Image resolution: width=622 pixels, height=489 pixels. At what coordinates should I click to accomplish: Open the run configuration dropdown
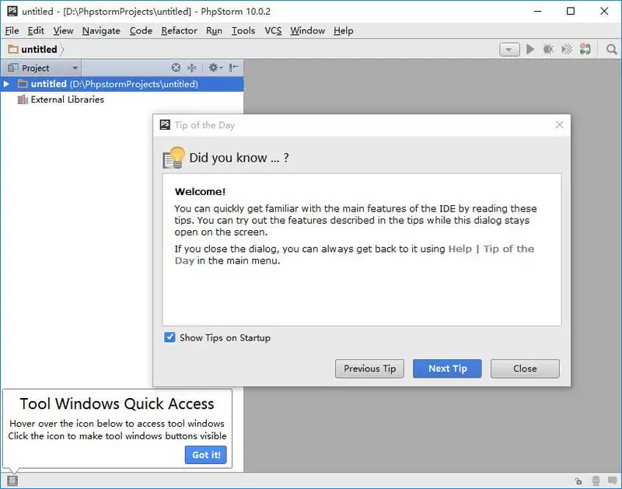(509, 50)
